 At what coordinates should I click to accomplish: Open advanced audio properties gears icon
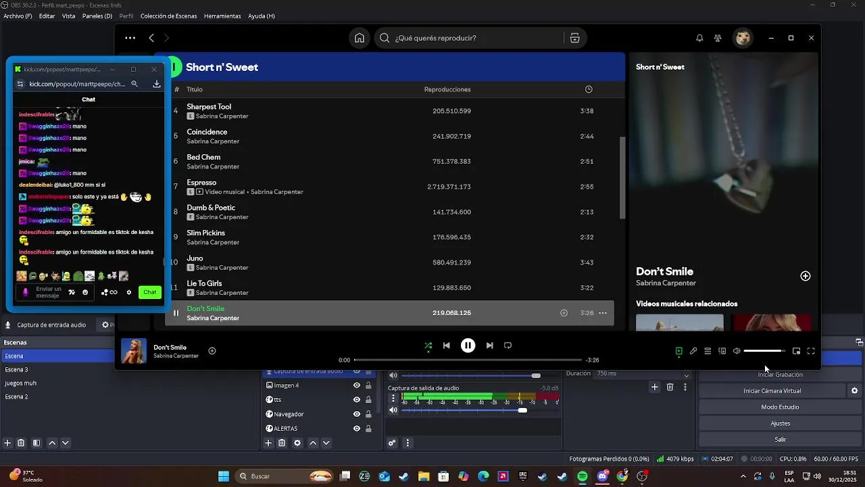392,443
